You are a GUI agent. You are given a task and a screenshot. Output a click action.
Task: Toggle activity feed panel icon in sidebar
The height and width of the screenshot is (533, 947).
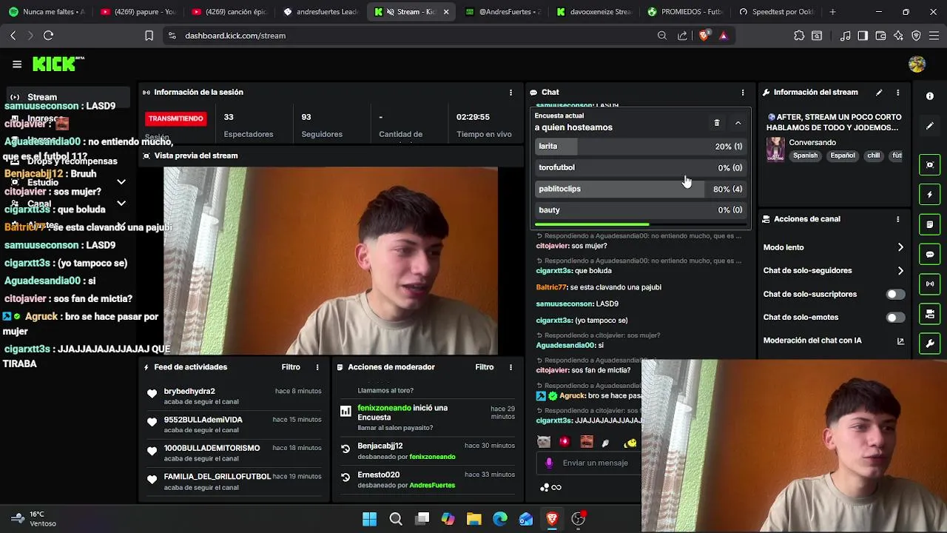[x=930, y=224]
